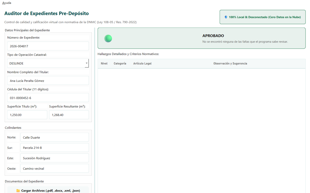The width and height of the screenshot is (310, 193).
Task: Click the Observación y Sugerencia column header
Action: [230, 64]
